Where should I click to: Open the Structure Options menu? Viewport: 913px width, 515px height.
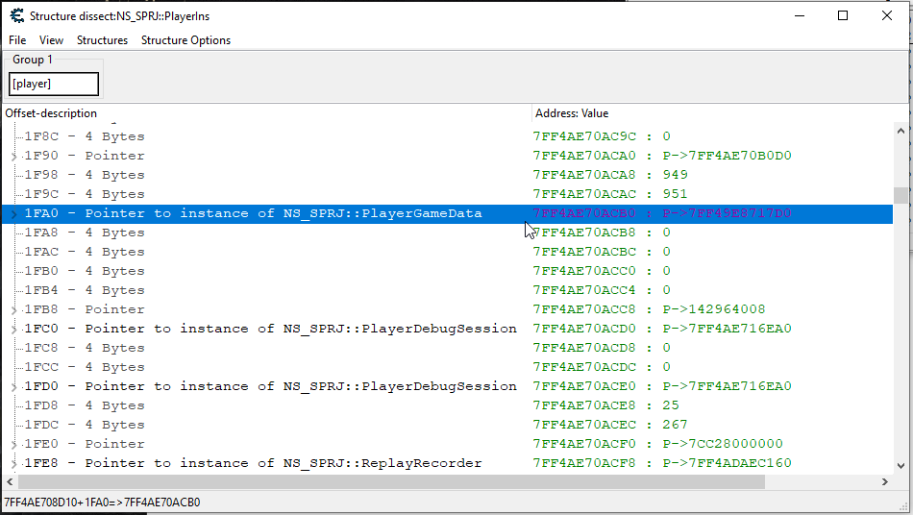tap(185, 40)
